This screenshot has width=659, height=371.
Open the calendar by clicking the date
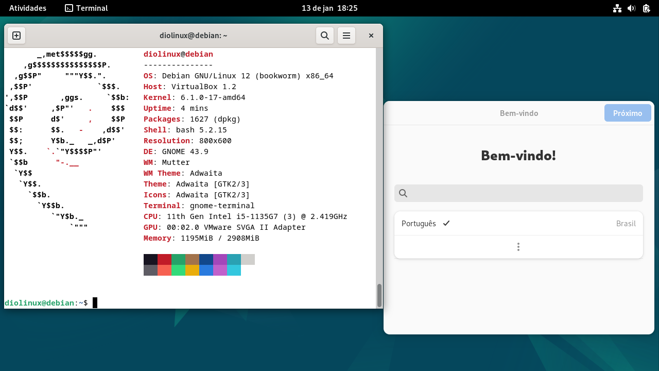pos(329,8)
